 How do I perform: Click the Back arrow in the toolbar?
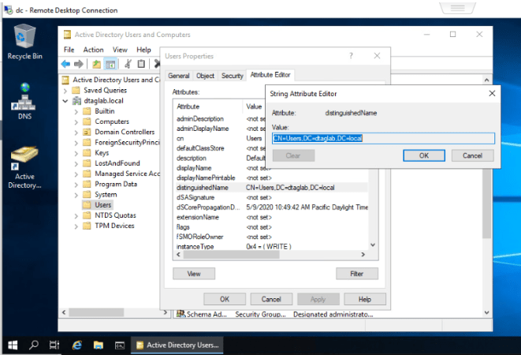(x=66, y=64)
